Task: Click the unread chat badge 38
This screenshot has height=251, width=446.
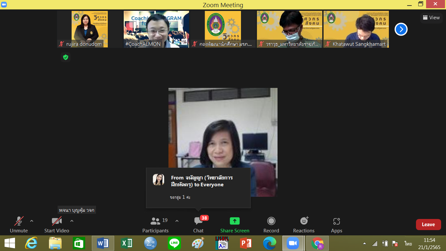Action: 204,218
